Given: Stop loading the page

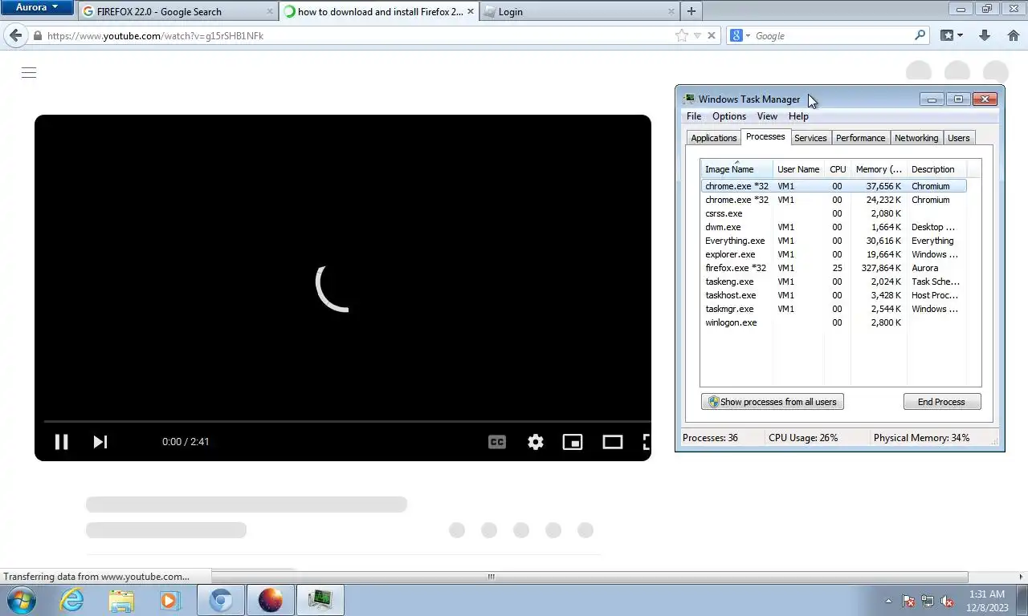Looking at the screenshot, I should (711, 35).
